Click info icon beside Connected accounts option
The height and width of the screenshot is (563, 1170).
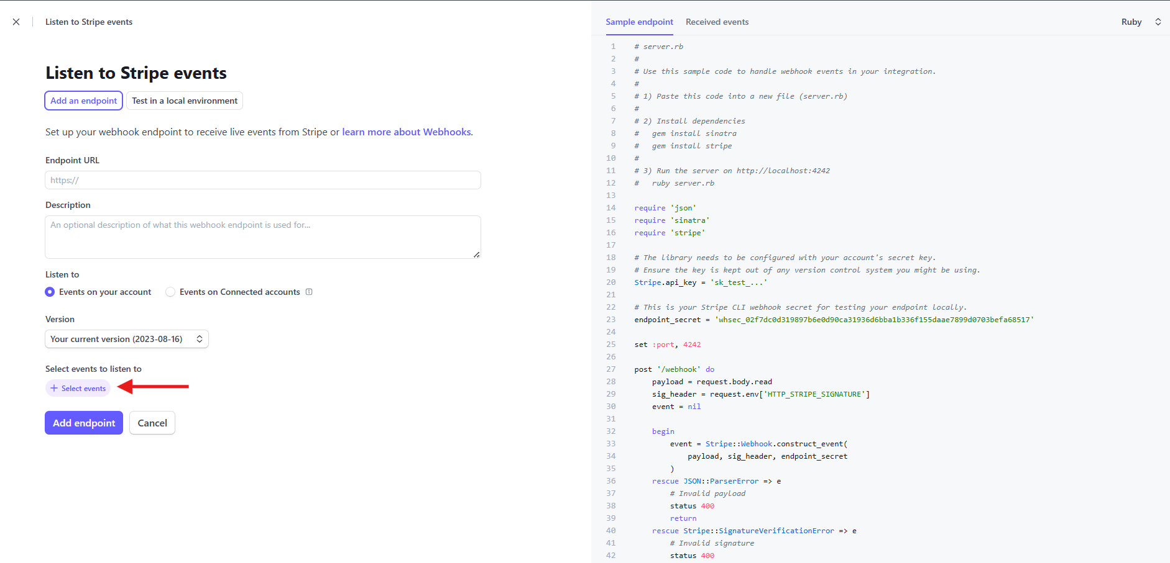tap(309, 292)
